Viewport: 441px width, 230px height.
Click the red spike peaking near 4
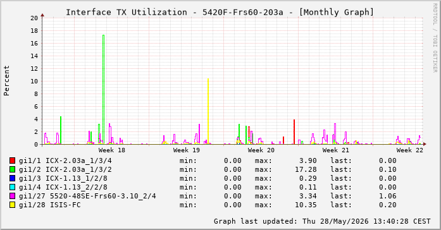(x=294, y=131)
